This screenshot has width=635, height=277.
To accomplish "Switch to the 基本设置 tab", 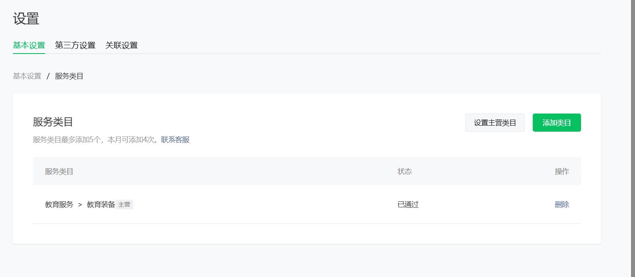I will pyautogui.click(x=29, y=45).
